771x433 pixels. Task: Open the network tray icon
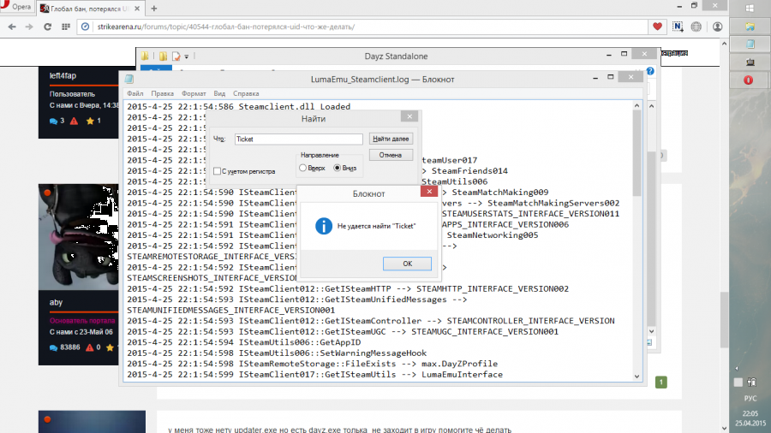(751, 382)
